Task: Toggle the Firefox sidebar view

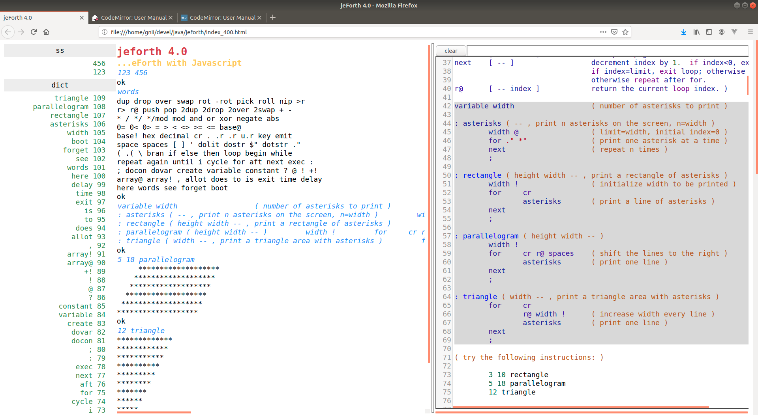Action: point(709,32)
